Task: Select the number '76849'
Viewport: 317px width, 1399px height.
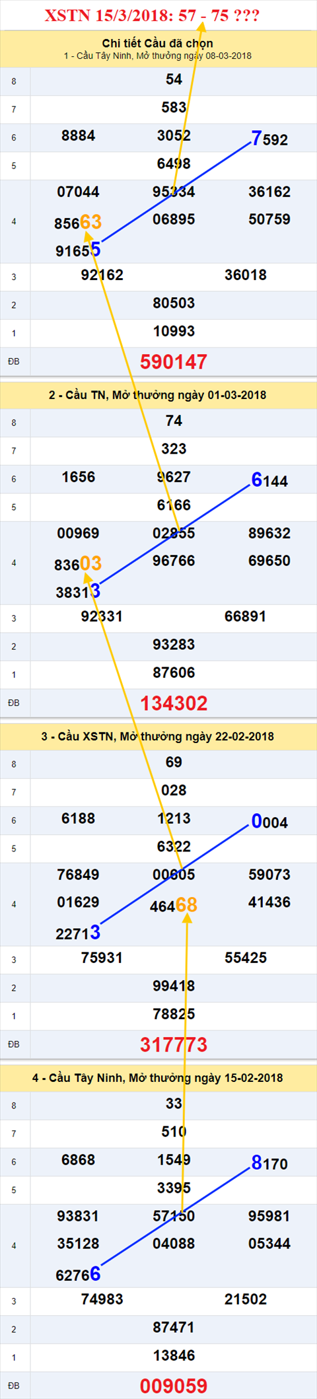Action: 79,875
